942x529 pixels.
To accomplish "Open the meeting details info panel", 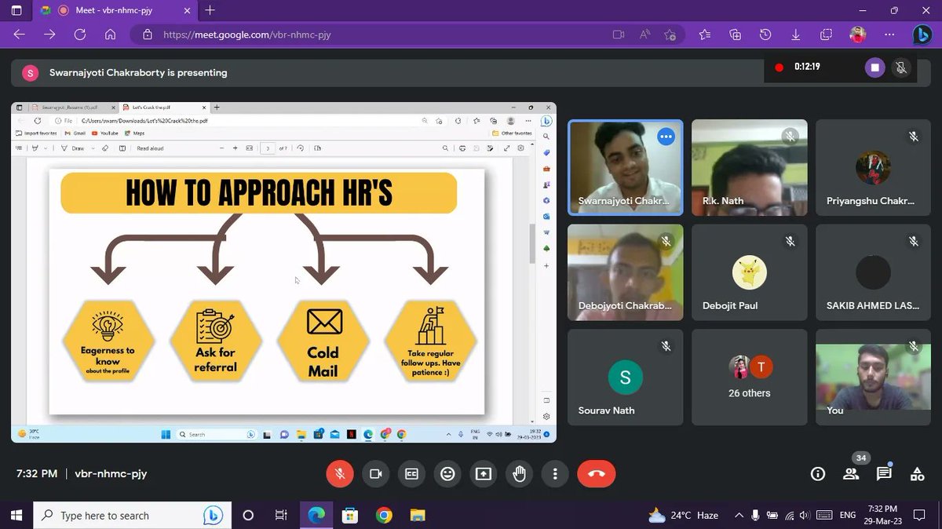I will tap(818, 473).
